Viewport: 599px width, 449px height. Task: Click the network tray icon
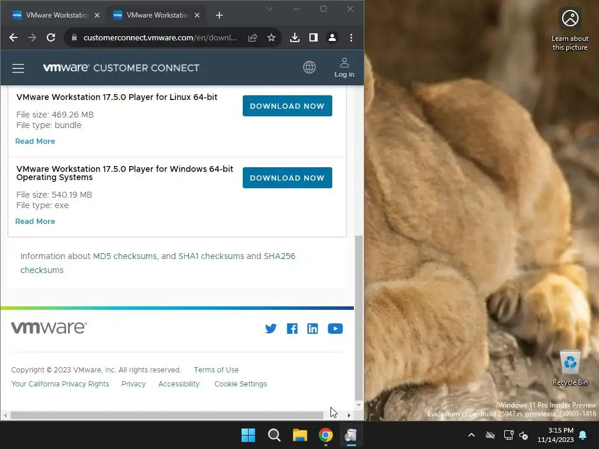[508, 435]
